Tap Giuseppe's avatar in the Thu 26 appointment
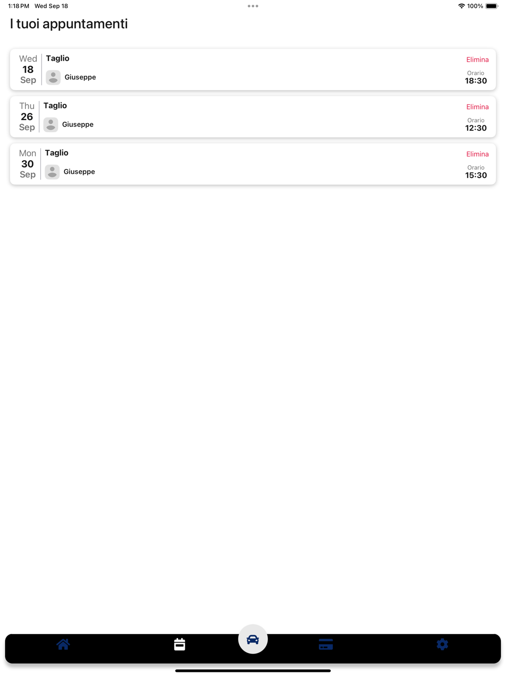506x676 pixels. (51, 125)
